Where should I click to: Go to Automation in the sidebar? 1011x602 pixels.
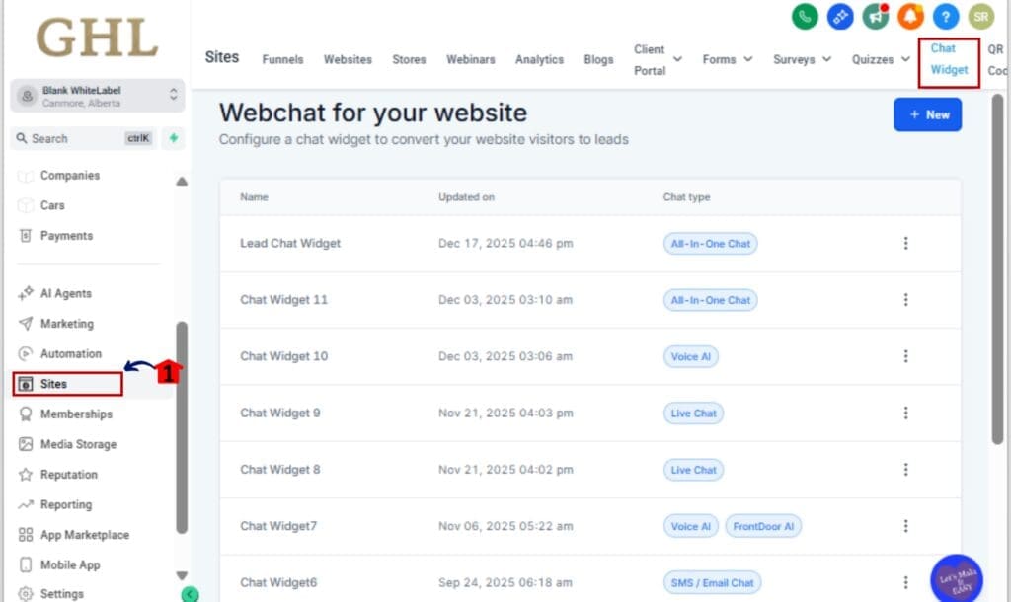[70, 353]
